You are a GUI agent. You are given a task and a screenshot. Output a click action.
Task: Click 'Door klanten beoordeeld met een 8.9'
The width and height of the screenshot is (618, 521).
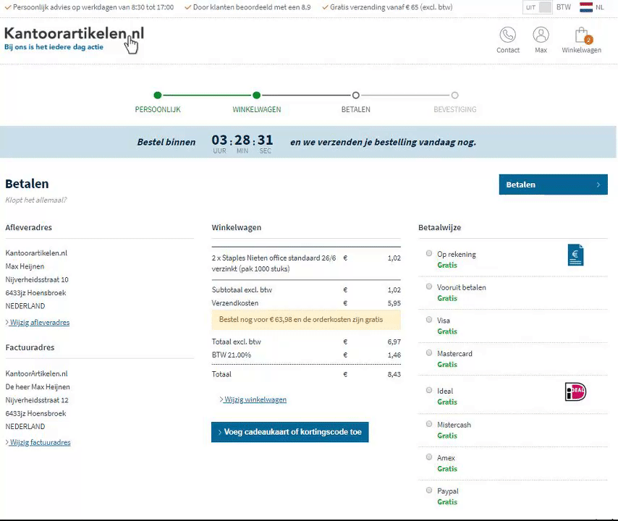click(x=247, y=7)
